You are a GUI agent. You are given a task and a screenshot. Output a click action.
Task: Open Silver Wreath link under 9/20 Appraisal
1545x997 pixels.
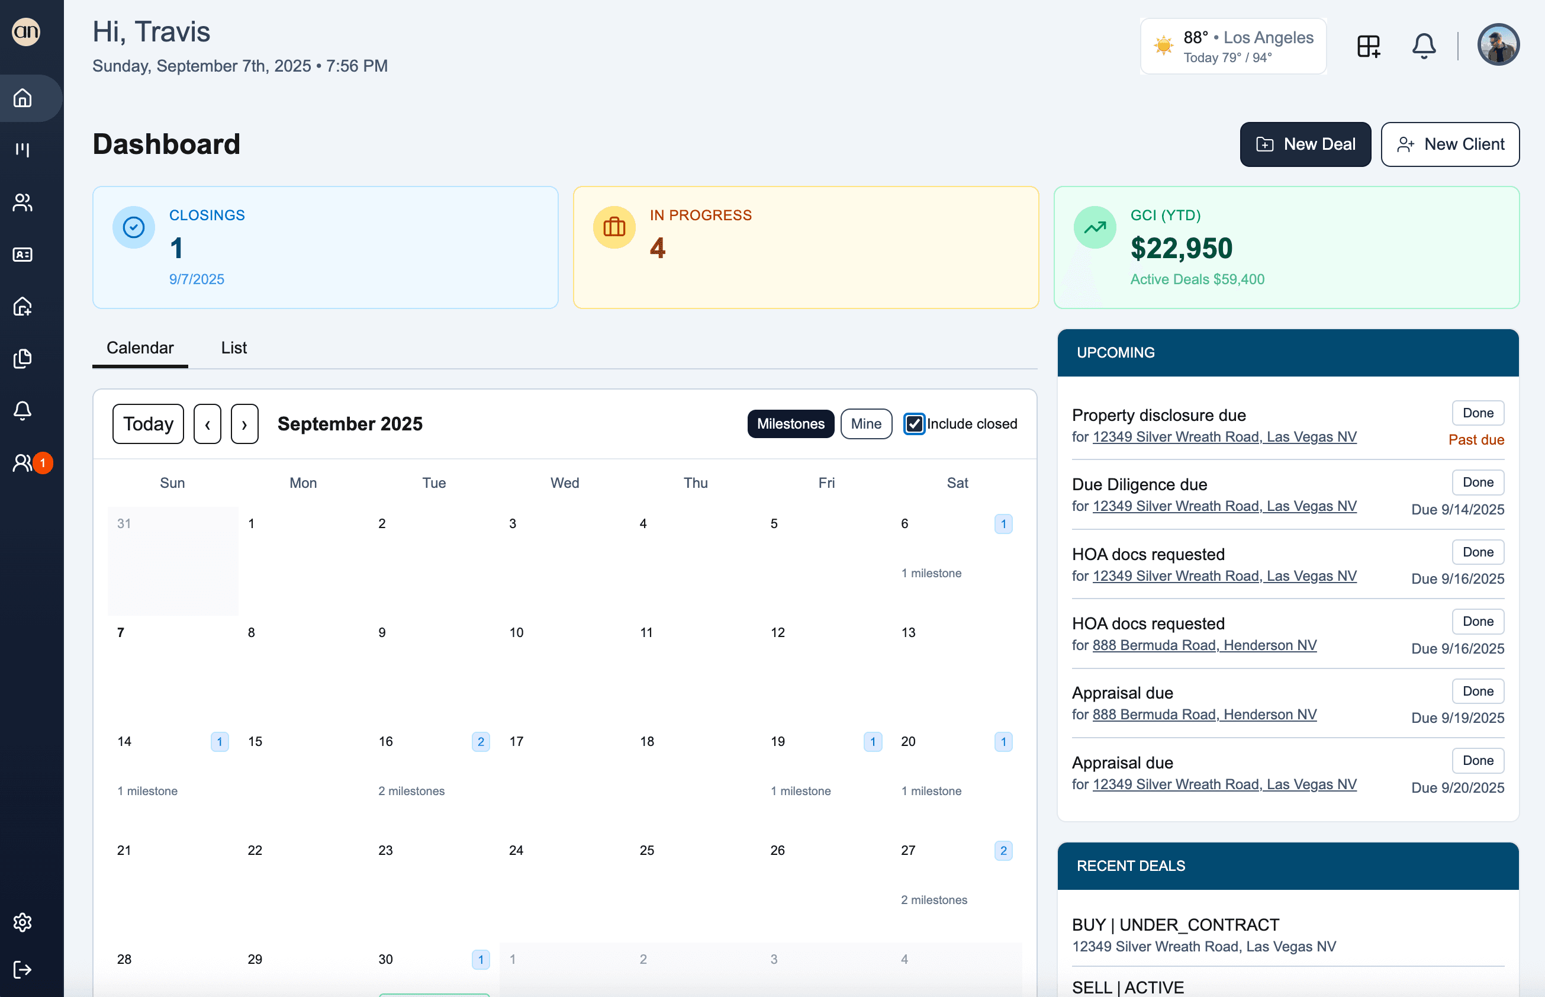[1224, 784]
